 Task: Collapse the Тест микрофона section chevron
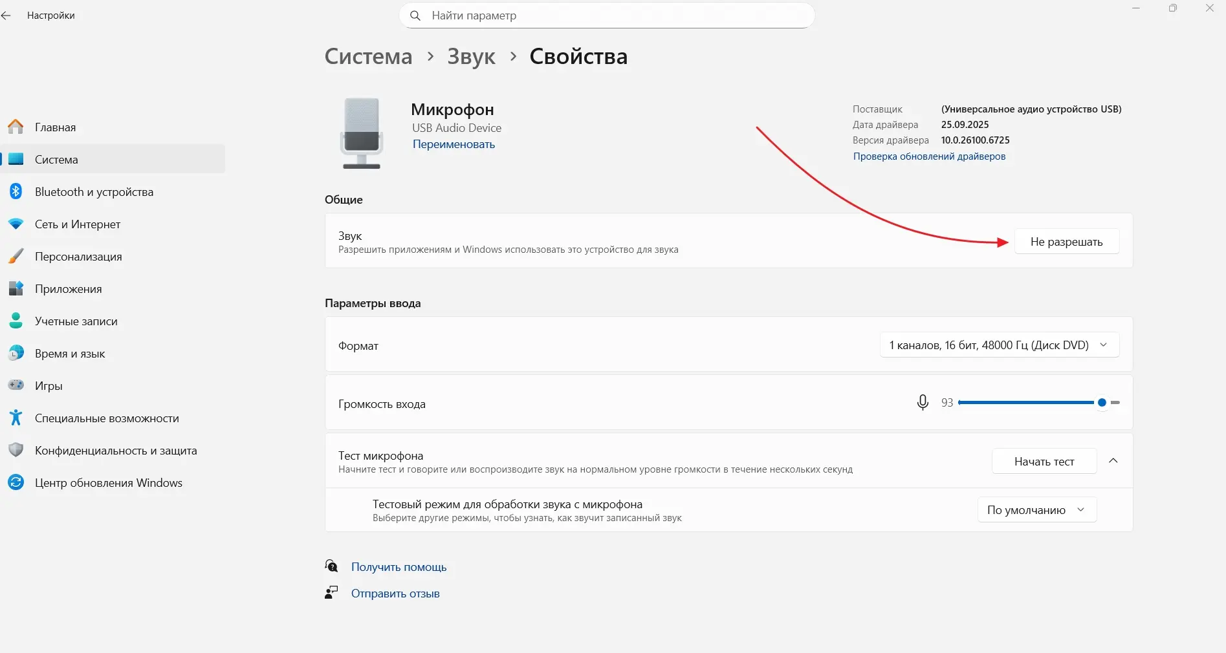coord(1113,461)
